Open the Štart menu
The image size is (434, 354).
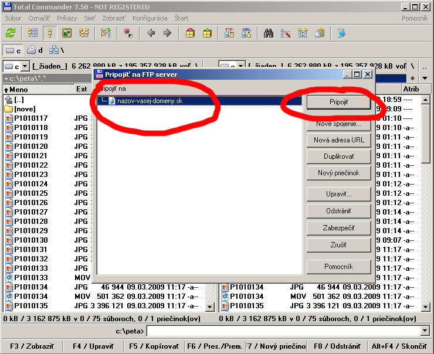click(x=181, y=18)
